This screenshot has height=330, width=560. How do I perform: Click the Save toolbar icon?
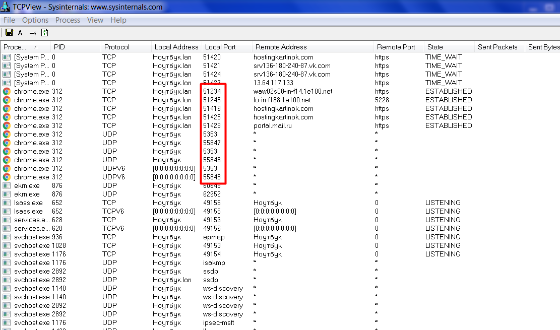click(9, 33)
